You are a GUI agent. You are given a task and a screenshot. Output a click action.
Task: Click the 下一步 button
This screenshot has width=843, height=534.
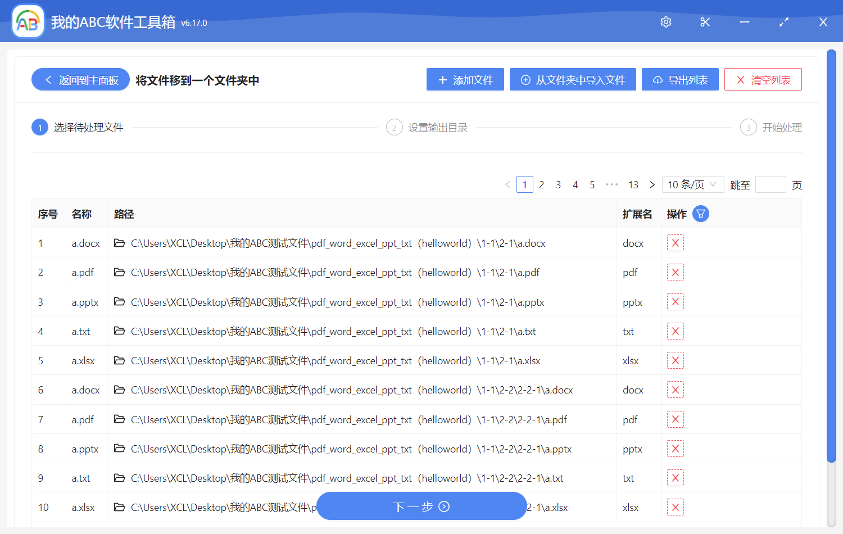click(422, 506)
